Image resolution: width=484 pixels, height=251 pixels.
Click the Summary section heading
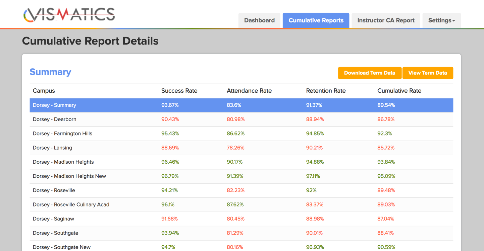[50, 72]
